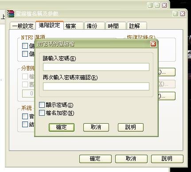Toggle second checkbox under NTFS 選項

pos(25,54)
